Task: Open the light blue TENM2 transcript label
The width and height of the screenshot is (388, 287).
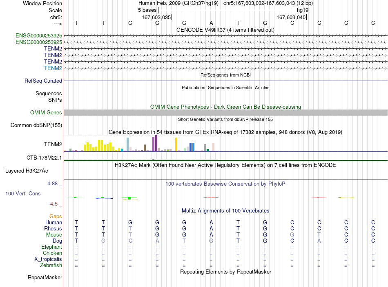Action: tap(53, 68)
